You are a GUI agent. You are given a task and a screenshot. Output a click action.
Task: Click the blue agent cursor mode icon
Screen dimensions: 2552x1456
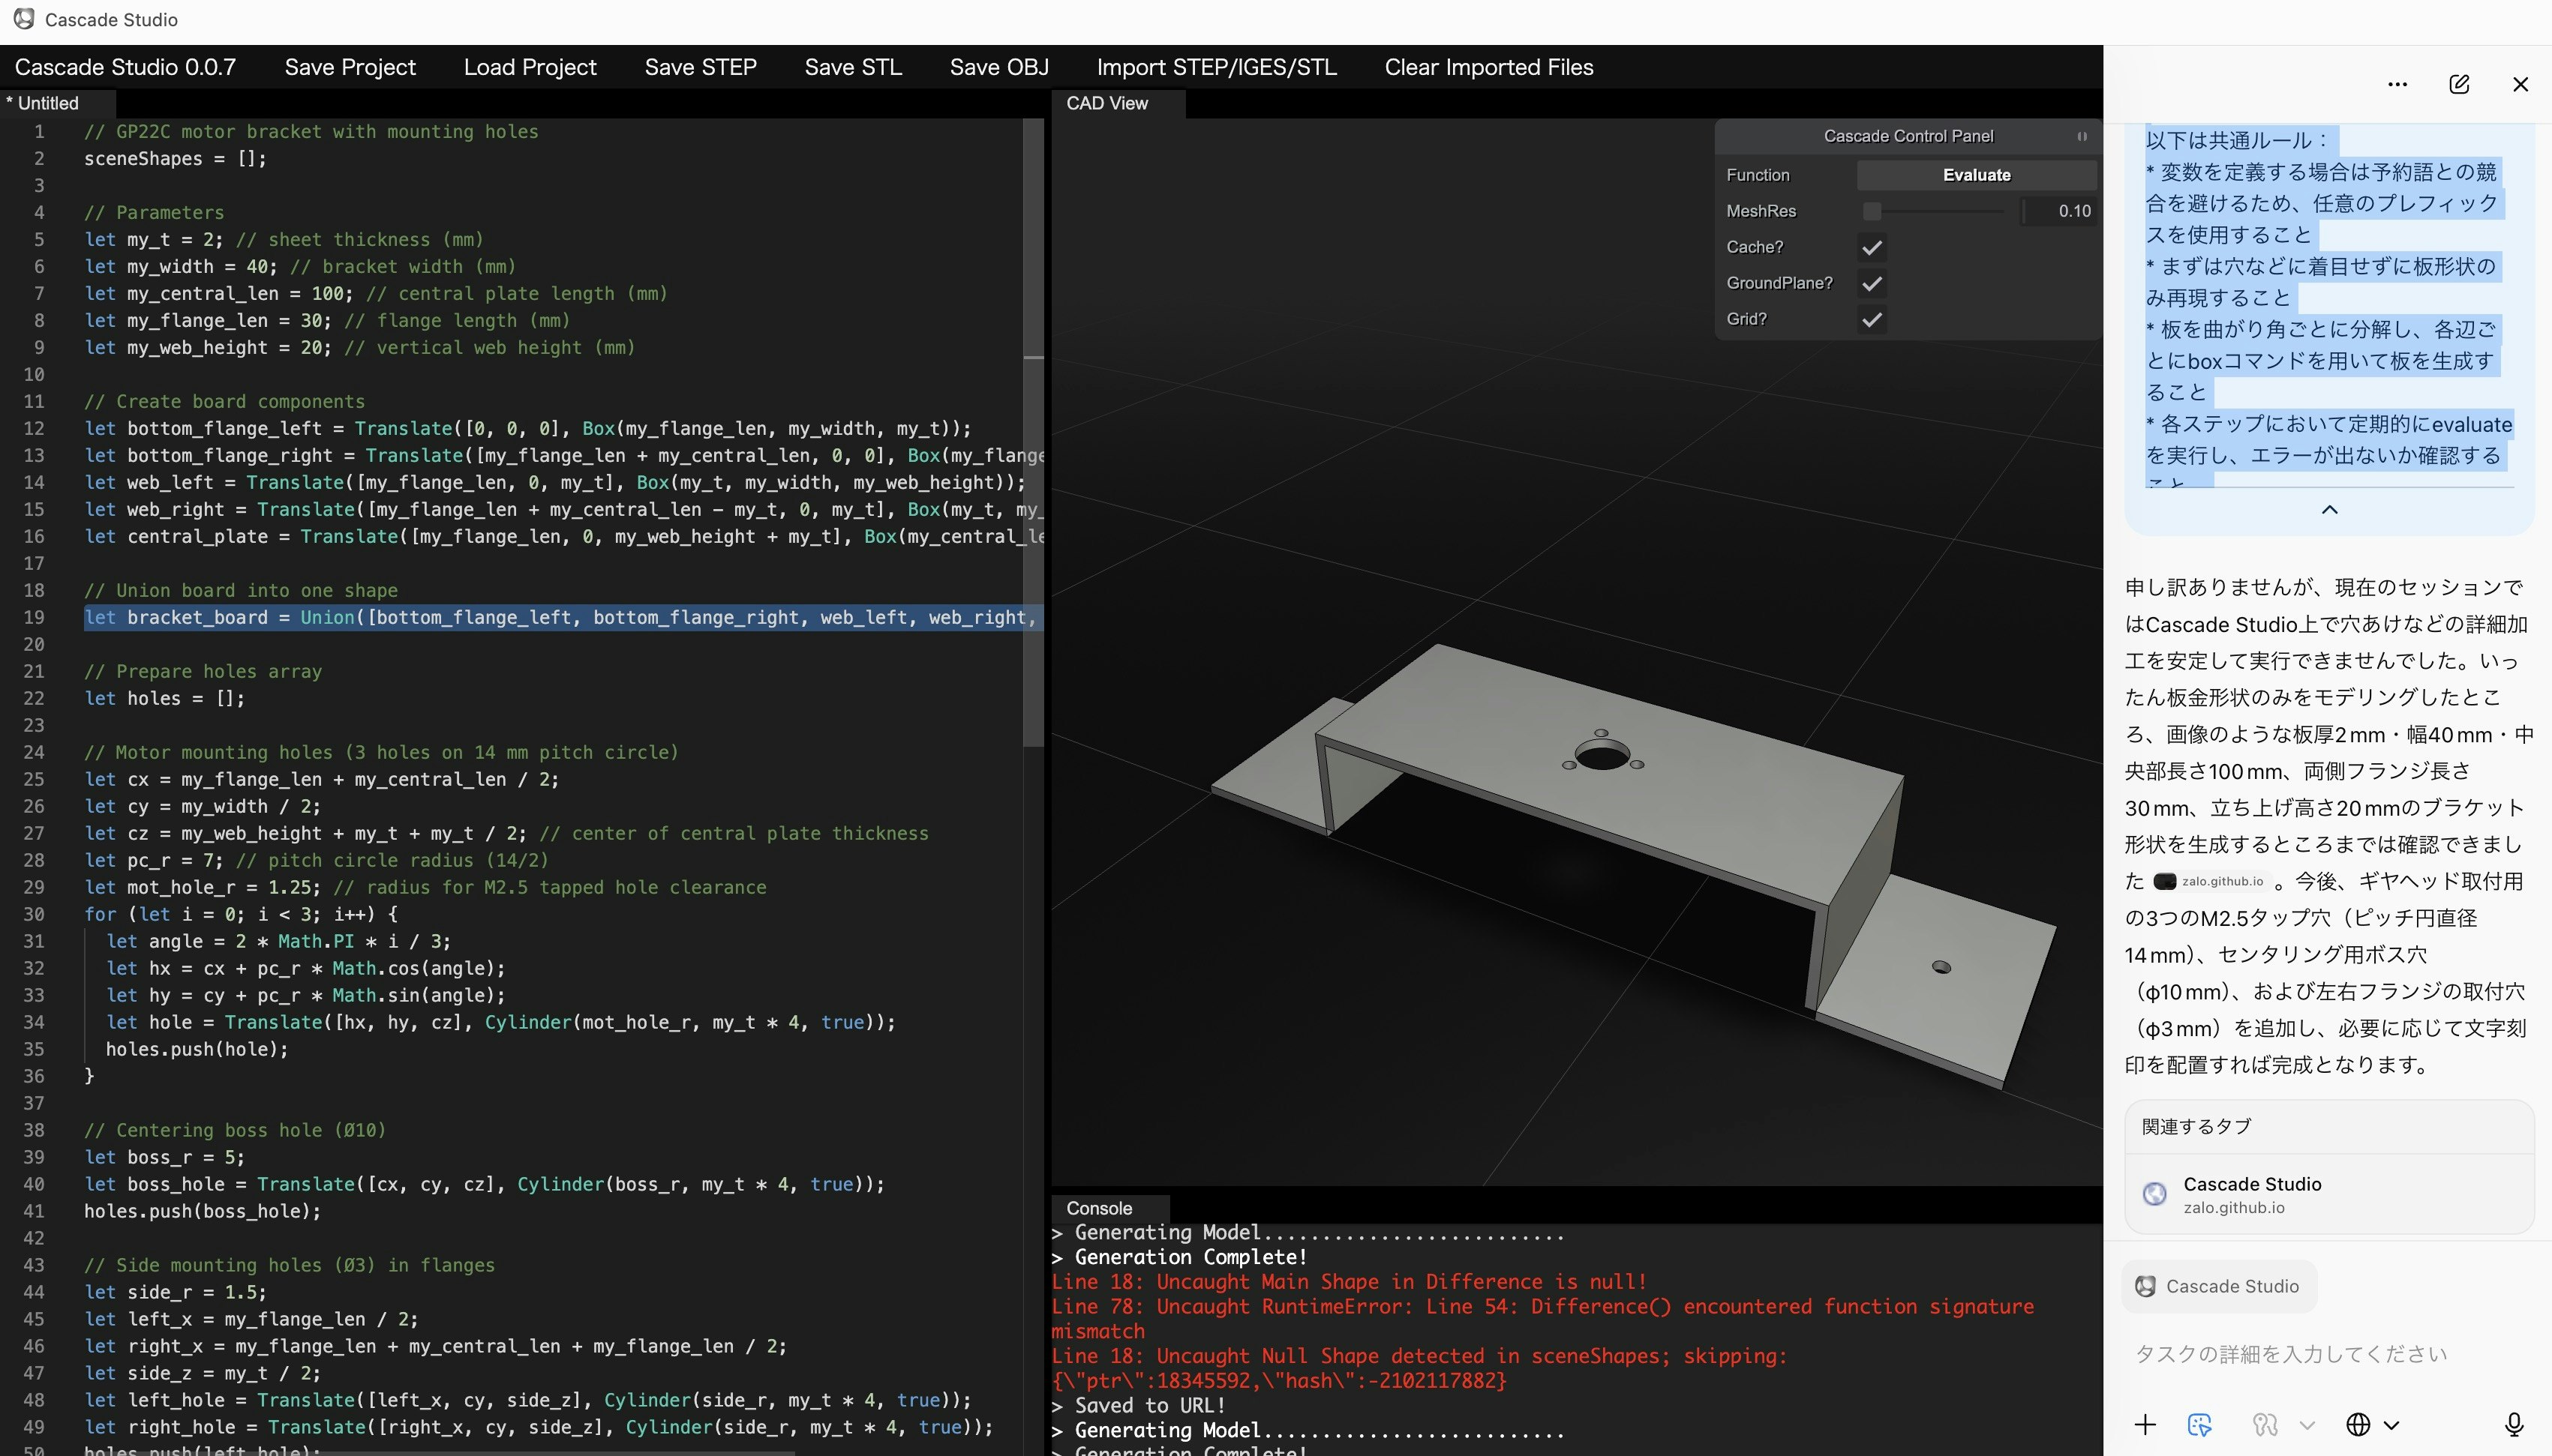2199,1425
